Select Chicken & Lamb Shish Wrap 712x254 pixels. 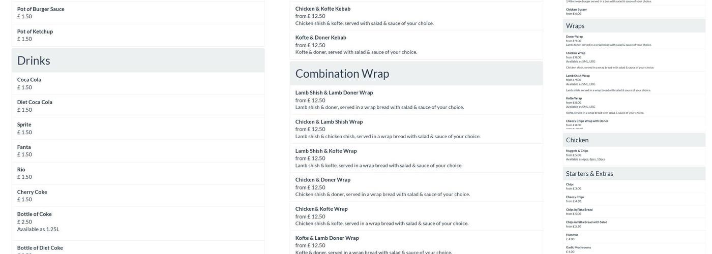[416, 129]
